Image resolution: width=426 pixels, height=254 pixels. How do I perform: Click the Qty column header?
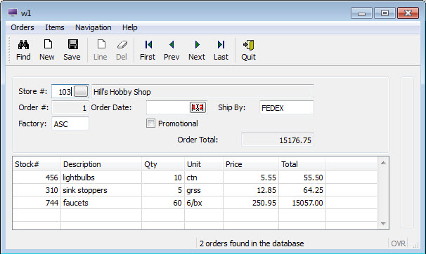point(163,164)
